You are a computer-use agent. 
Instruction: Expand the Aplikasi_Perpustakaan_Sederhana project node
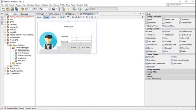[x=5, y=17]
